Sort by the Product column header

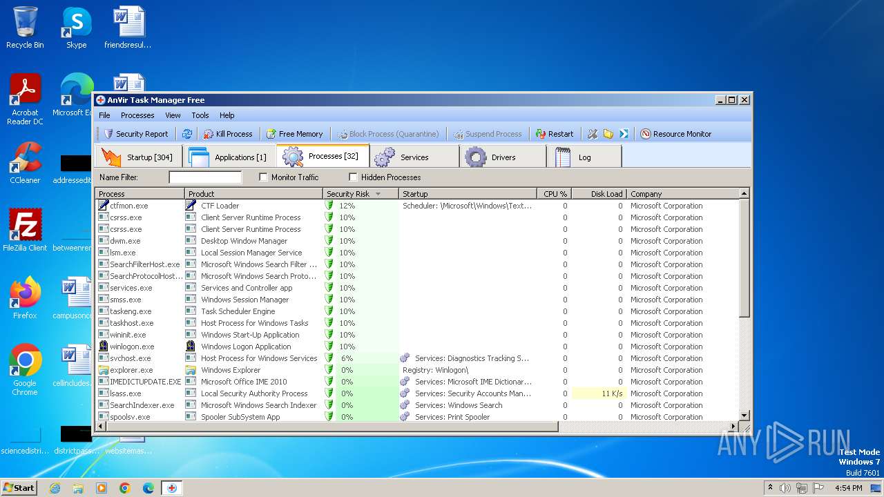pyautogui.click(x=254, y=194)
